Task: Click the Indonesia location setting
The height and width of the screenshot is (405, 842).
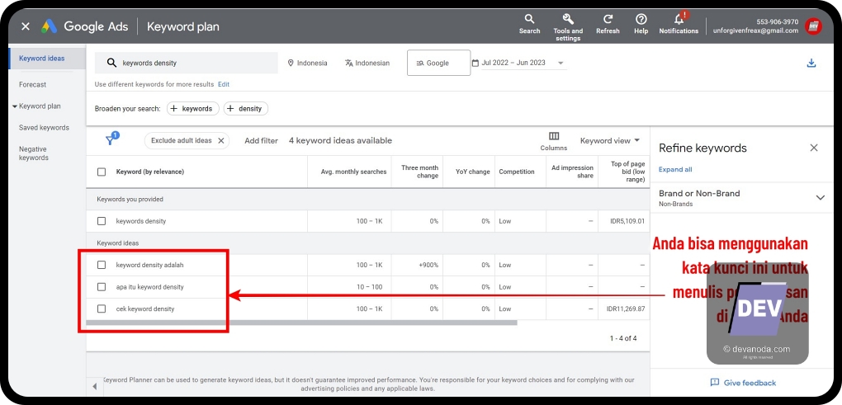Action: pos(307,63)
